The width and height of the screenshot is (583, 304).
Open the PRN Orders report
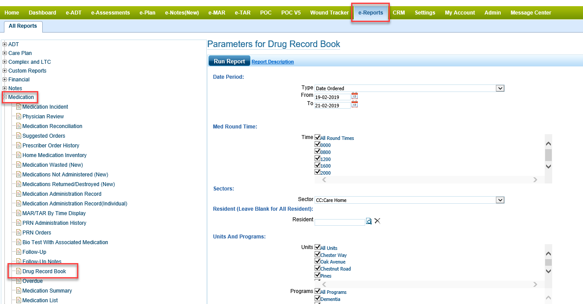pyautogui.click(x=37, y=232)
